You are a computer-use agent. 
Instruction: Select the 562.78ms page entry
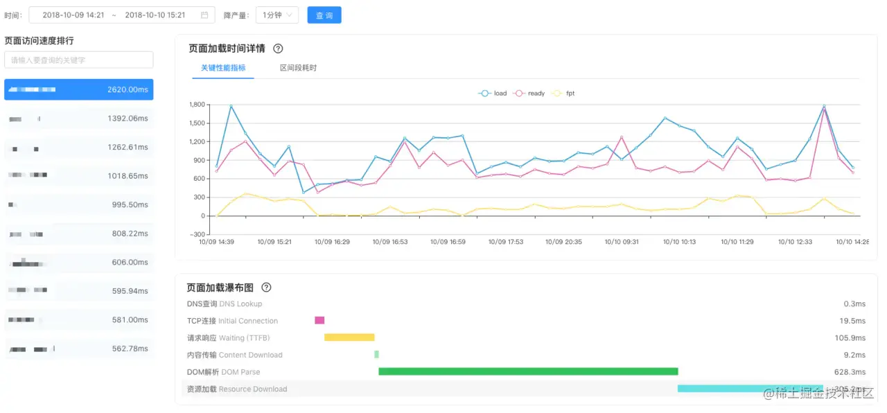79,349
